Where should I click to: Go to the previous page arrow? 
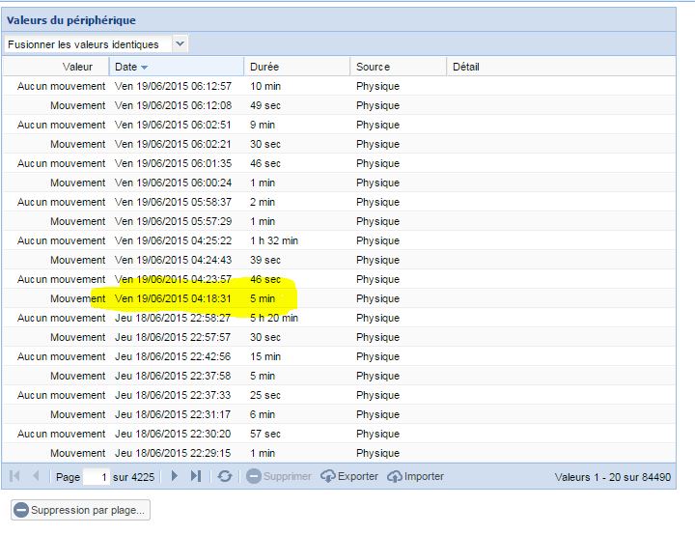(37, 476)
